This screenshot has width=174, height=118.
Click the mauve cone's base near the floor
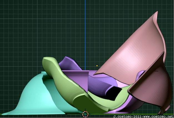click(160, 112)
